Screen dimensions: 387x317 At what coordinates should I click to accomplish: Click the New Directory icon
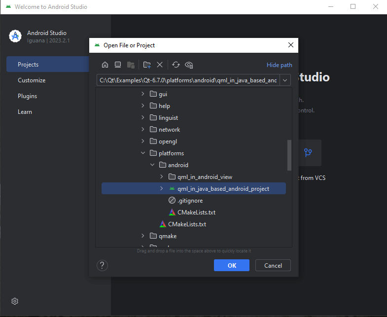(146, 65)
